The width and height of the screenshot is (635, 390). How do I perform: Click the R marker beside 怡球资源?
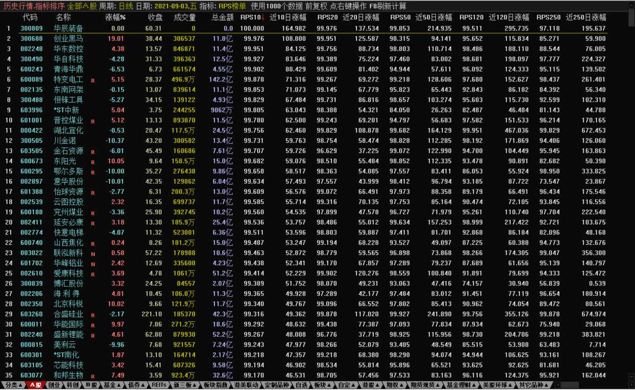coord(93,193)
